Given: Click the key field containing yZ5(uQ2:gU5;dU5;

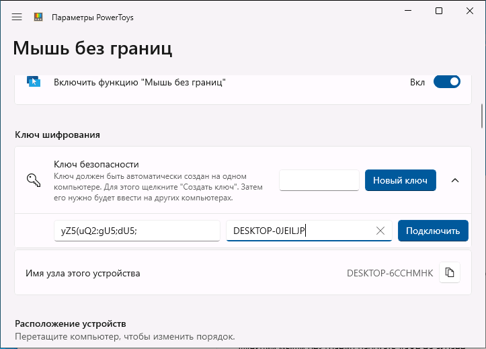Looking at the screenshot, I should (137, 231).
